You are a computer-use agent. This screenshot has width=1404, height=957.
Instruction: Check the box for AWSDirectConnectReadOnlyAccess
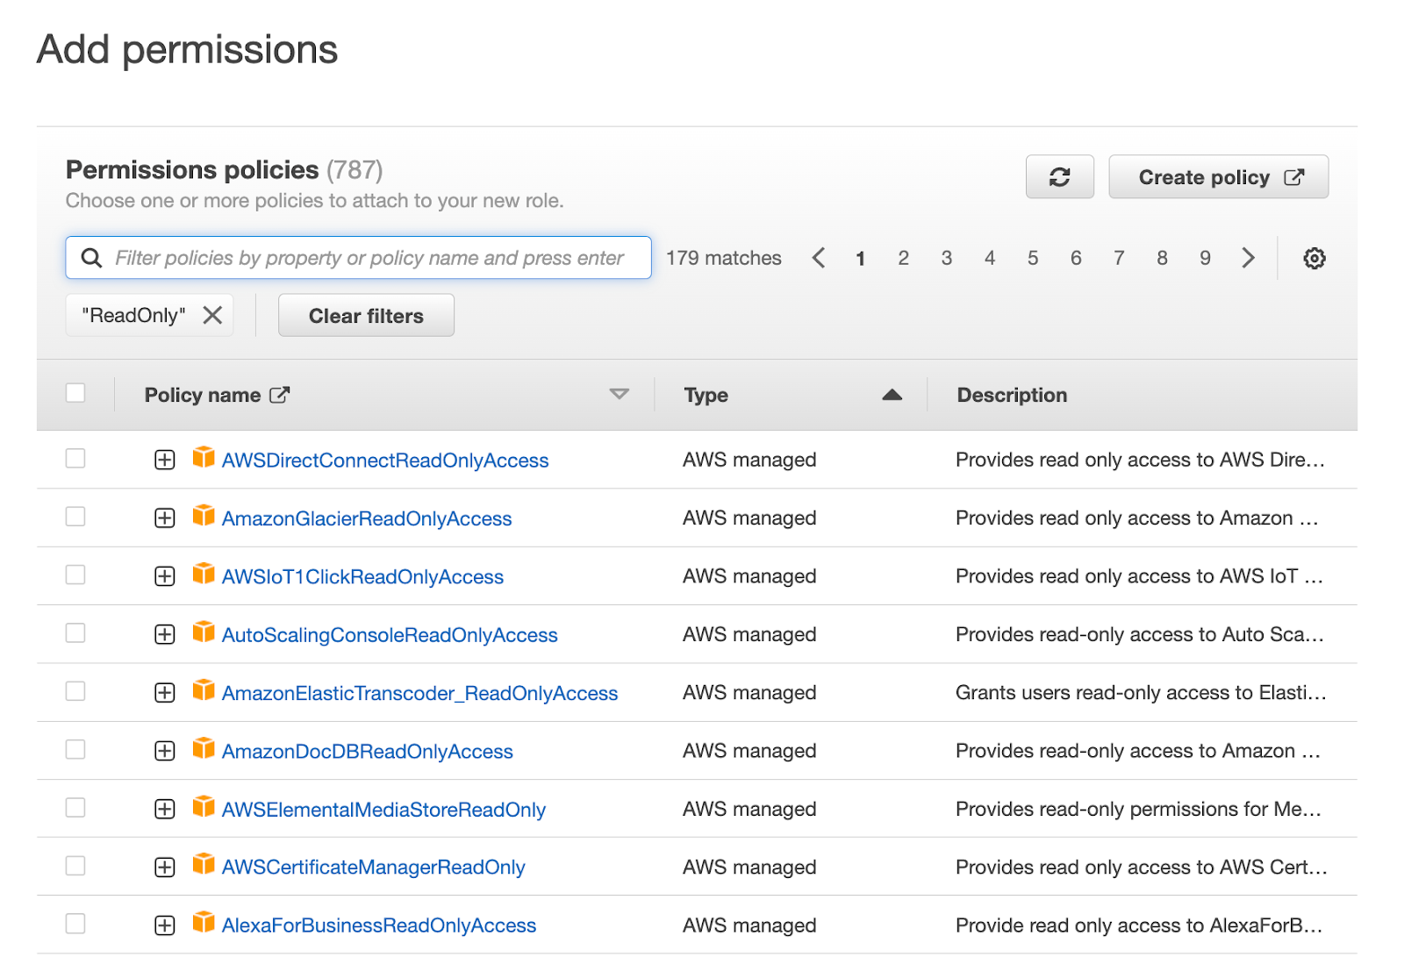click(x=75, y=458)
